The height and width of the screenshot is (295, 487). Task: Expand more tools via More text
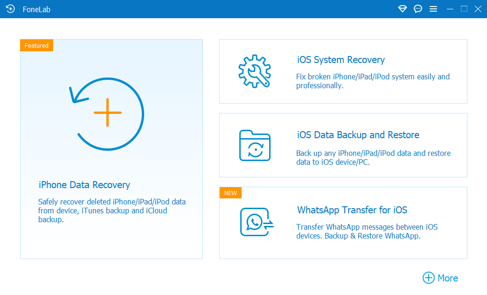[448, 278]
